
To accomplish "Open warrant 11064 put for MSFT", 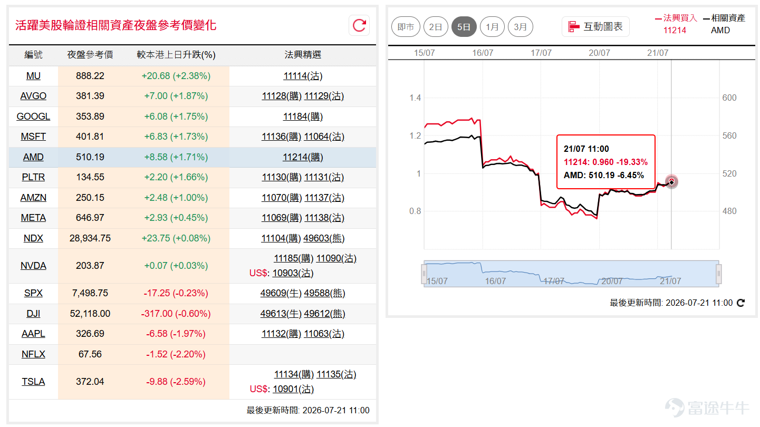I will pyautogui.click(x=324, y=137).
